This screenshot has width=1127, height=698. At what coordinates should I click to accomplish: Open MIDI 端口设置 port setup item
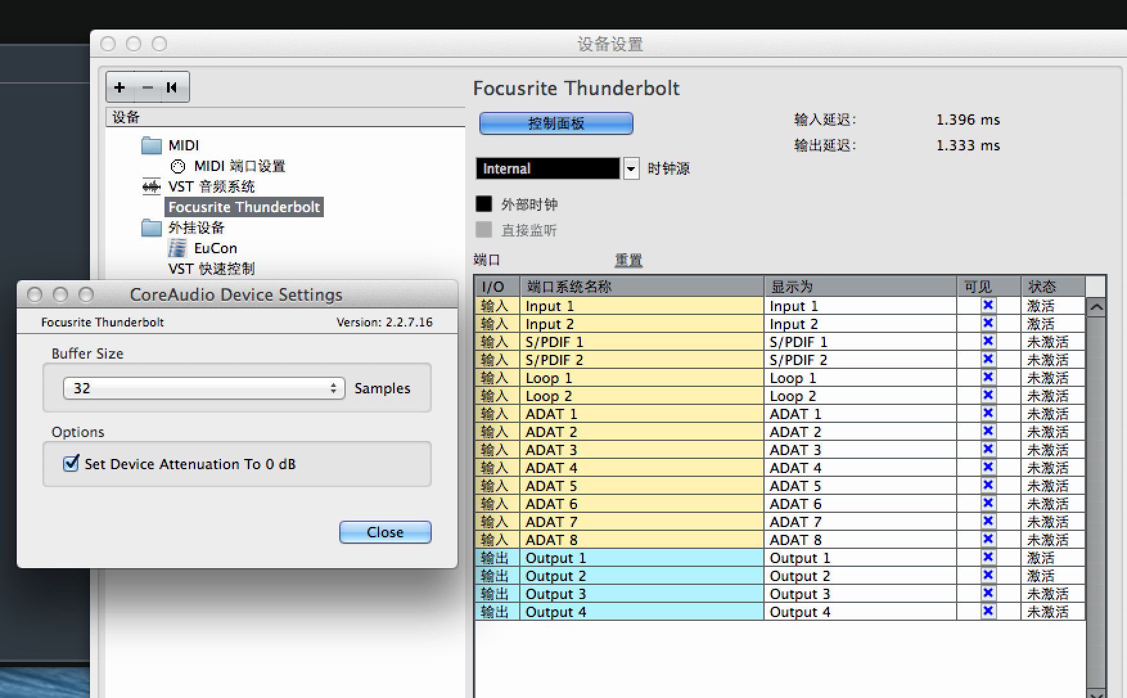(x=239, y=166)
